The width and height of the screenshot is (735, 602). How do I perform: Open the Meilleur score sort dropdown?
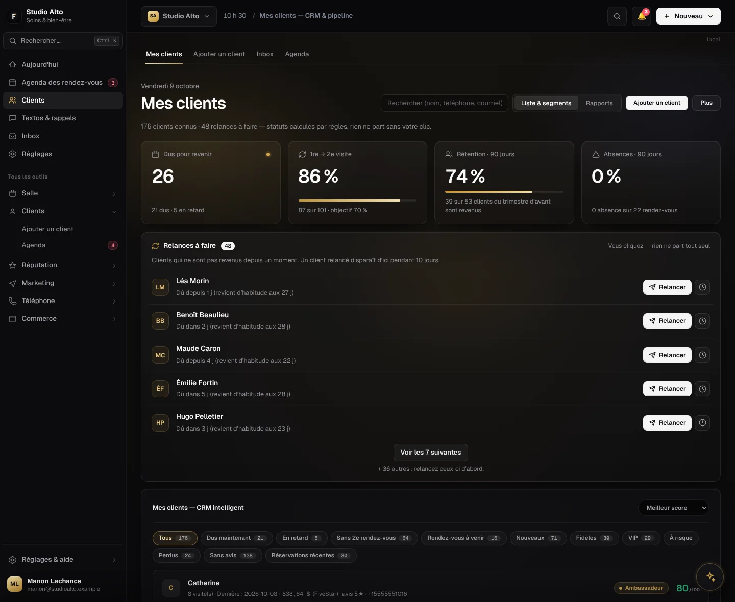point(673,508)
